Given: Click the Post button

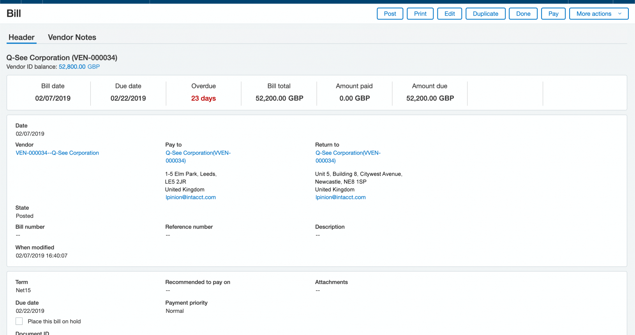Looking at the screenshot, I should point(390,14).
